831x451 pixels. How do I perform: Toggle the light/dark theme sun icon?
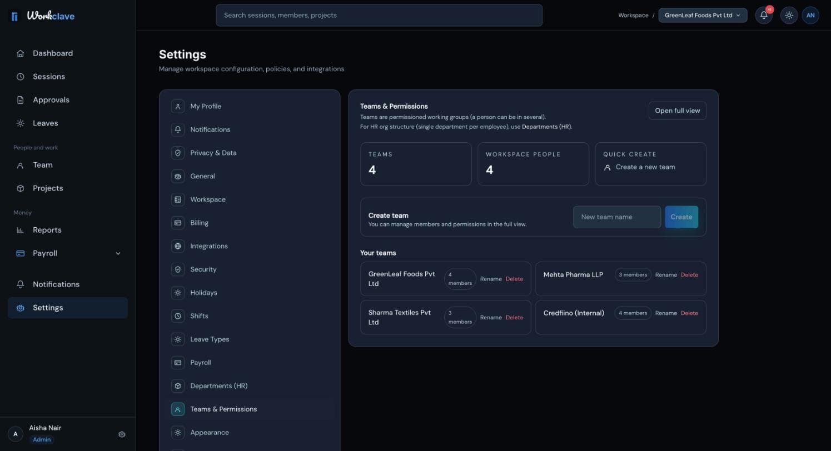coord(789,16)
